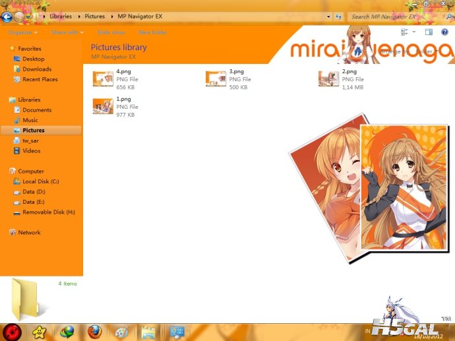Open the Paint palette taskbar icon

pos(121,332)
